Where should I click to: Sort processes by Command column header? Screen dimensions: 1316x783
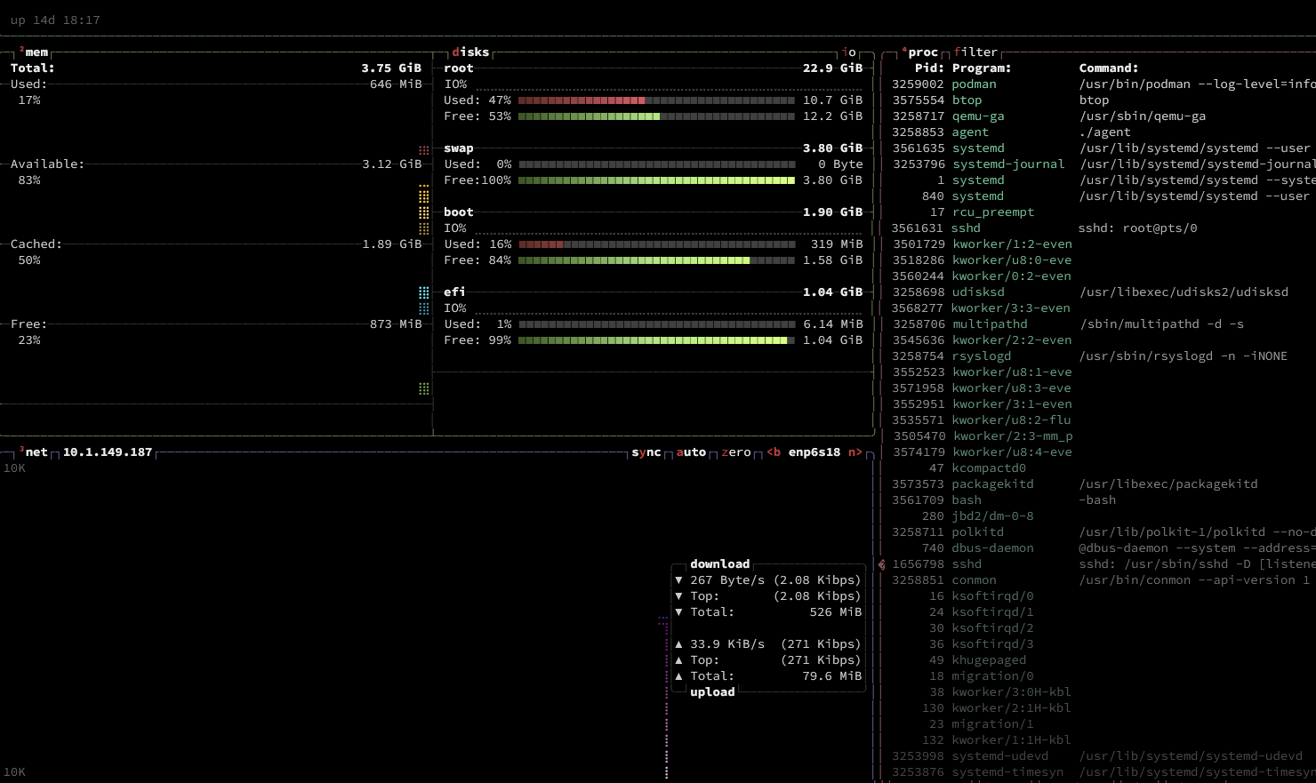click(x=1109, y=68)
